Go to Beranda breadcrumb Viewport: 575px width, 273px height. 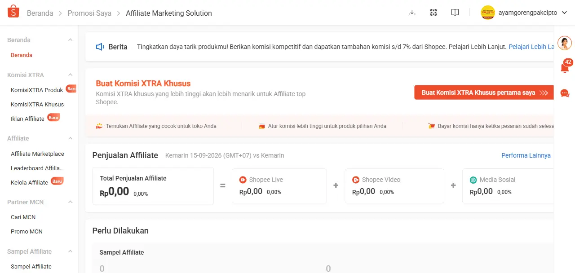(x=40, y=13)
